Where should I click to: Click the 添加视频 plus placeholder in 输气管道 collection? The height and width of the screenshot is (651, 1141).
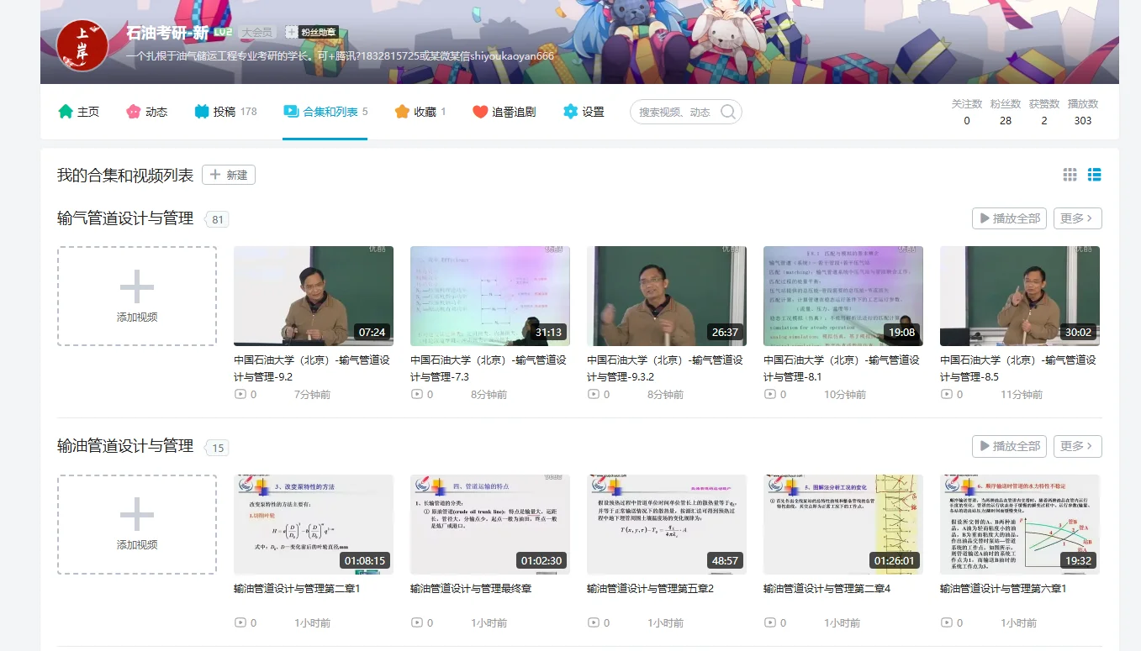coord(136,296)
